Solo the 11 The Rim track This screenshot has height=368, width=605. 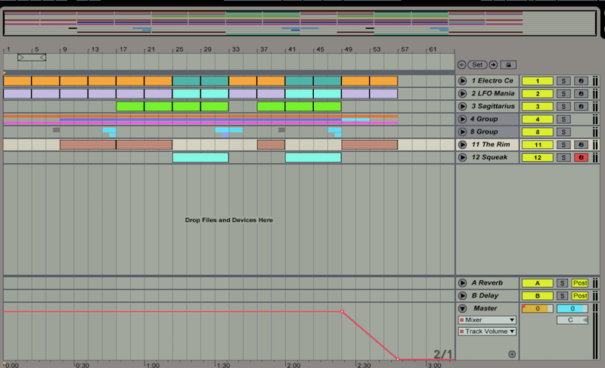pos(563,145)
